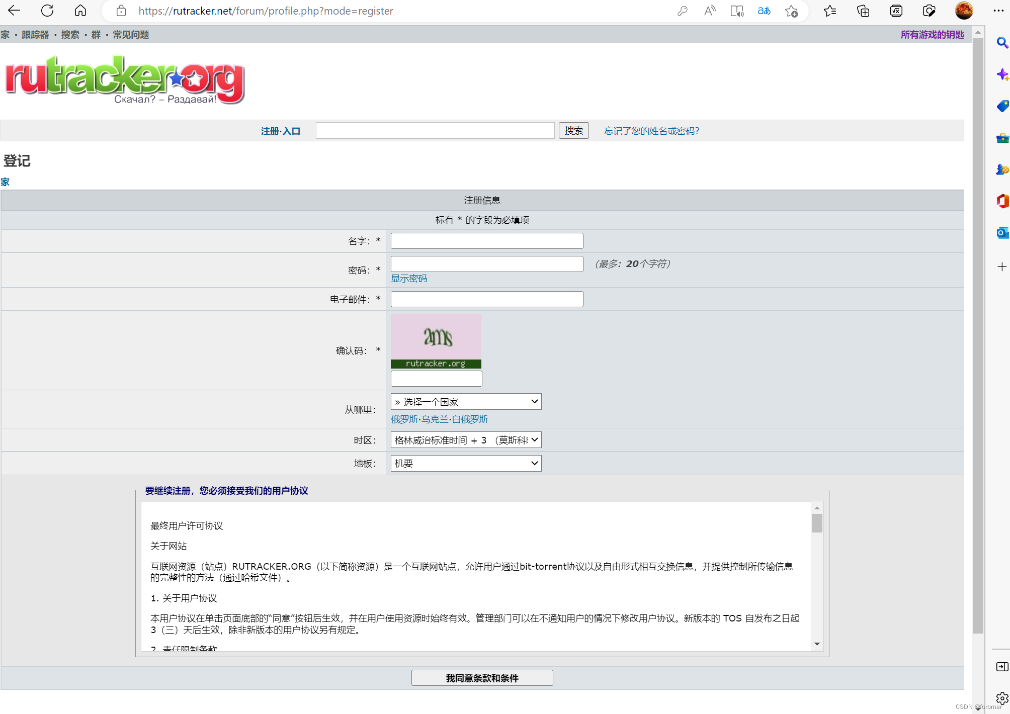The image size is (1010, 714).
Task: Go back to the previous page
Action: pyautogui.click(x=14, y=11)
